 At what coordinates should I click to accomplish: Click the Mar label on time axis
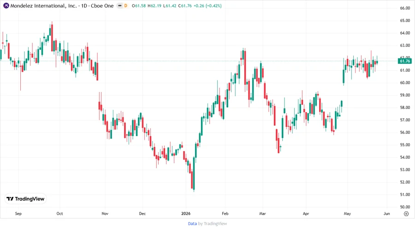262,214
